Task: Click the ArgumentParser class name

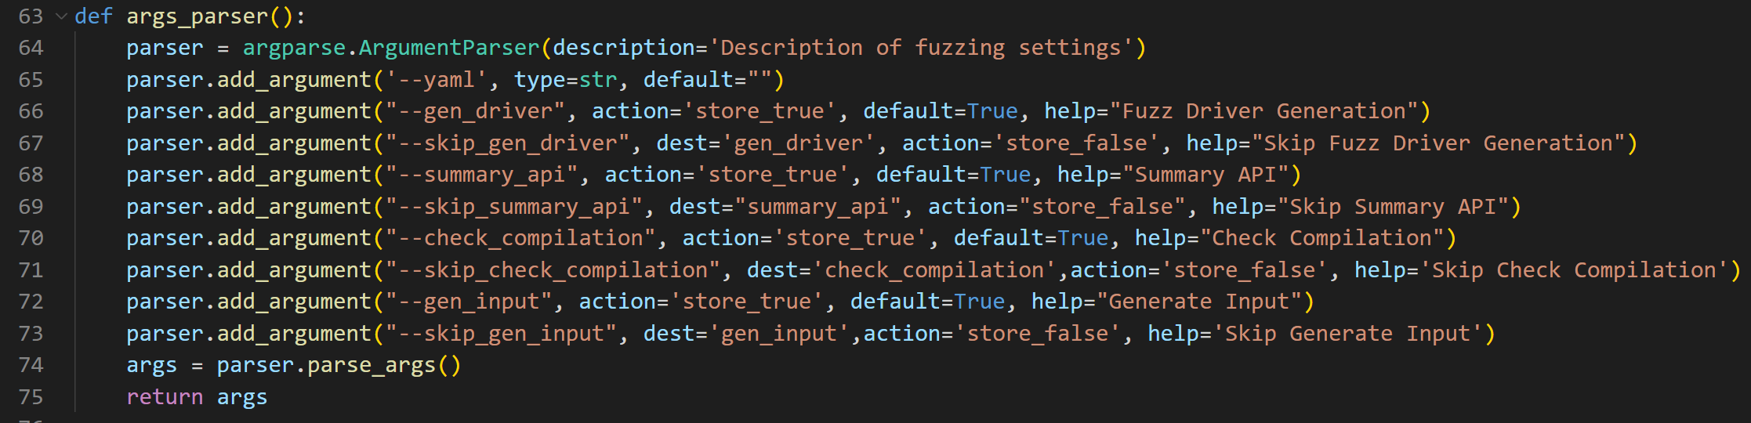Action: pyautogui.click(x=449, y=48)
